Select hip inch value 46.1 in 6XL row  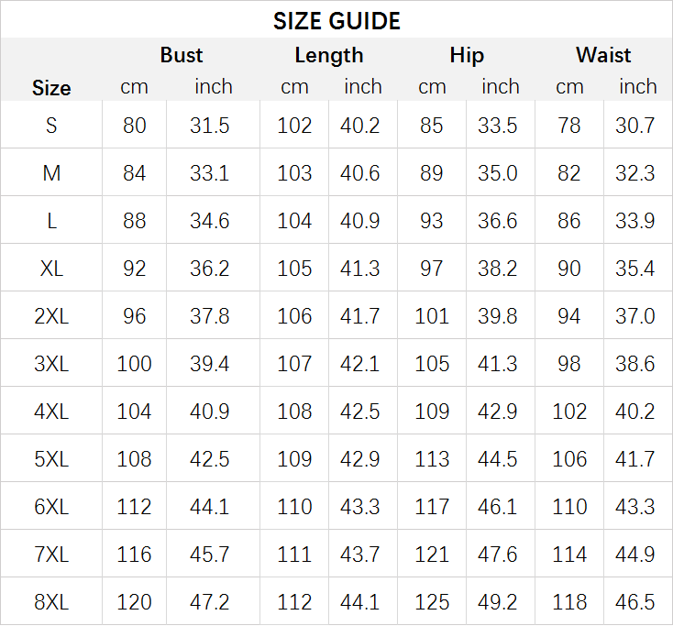[x=498, y=507]
